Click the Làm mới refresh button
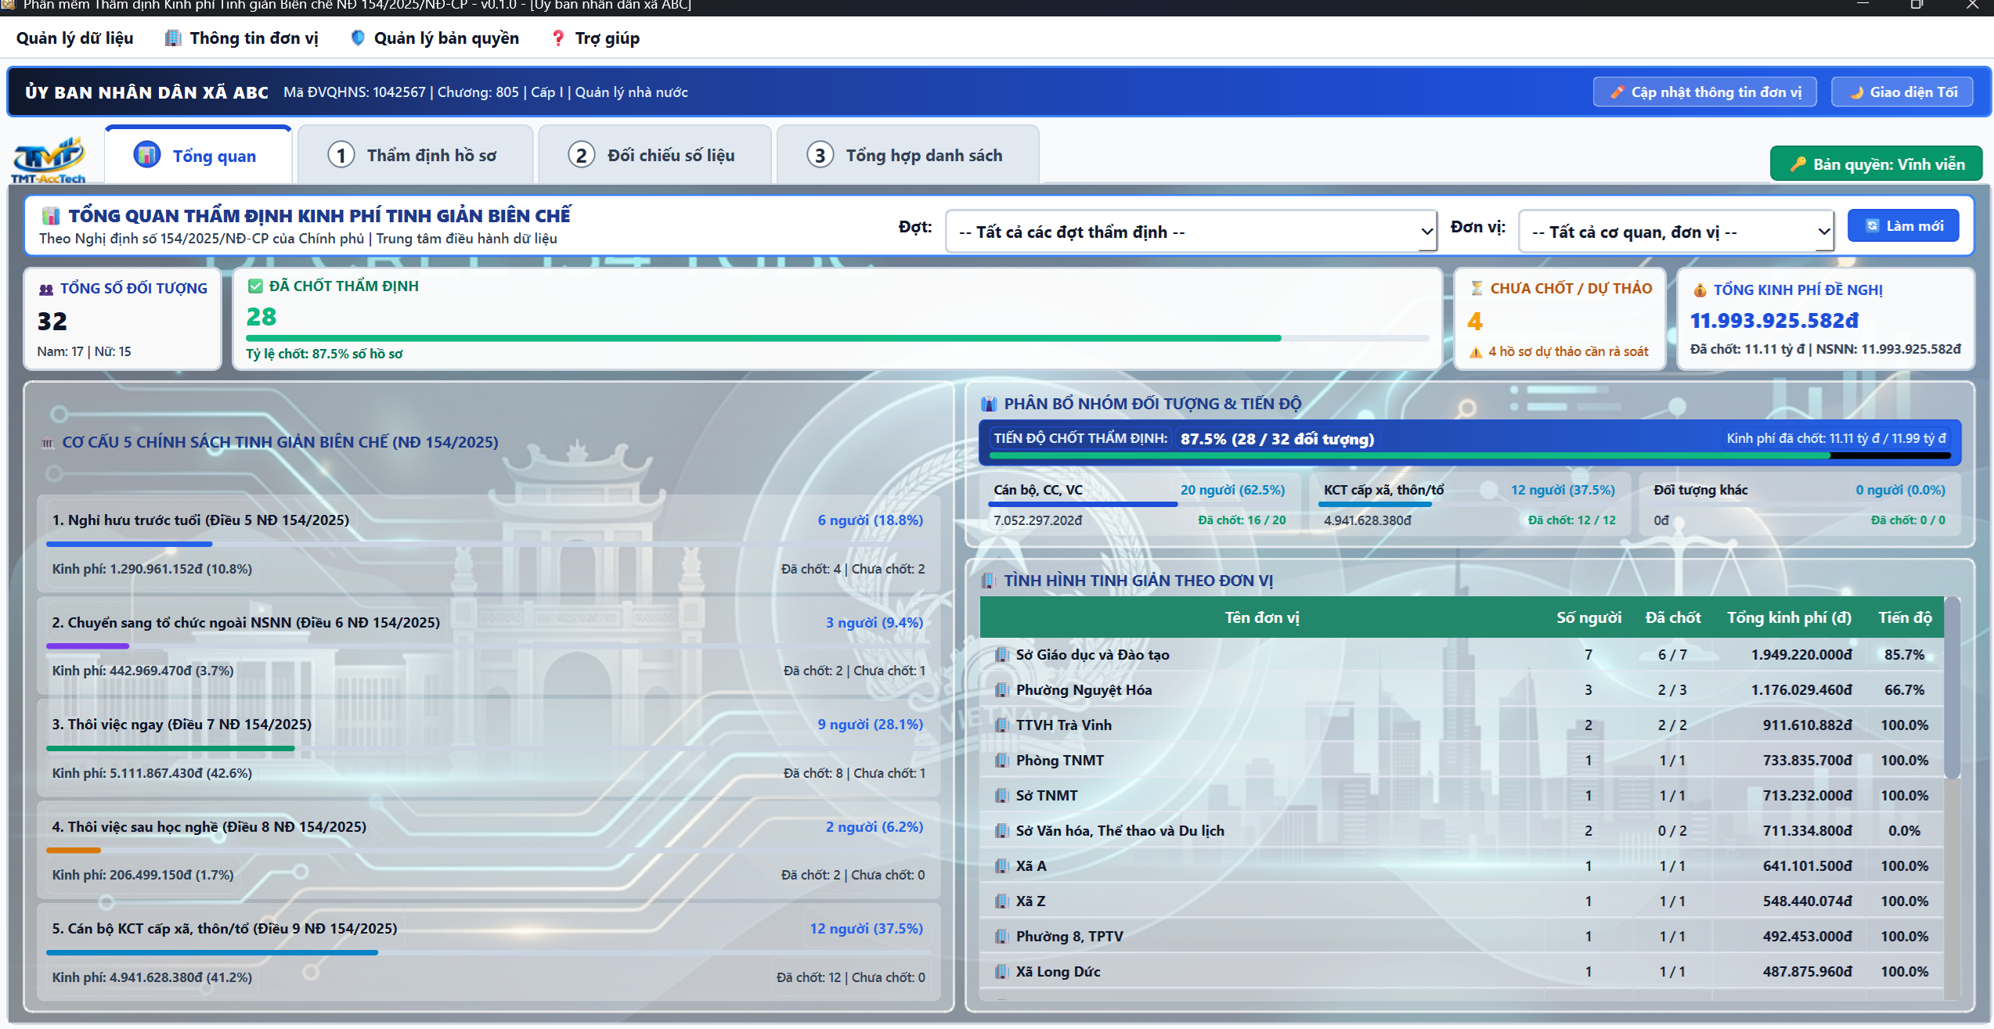This screenshot has height=1029, width=1994. tap(1903, 226)
